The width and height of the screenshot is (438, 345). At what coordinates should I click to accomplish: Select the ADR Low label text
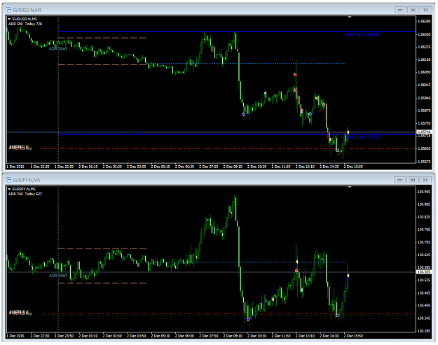(363, 137)
